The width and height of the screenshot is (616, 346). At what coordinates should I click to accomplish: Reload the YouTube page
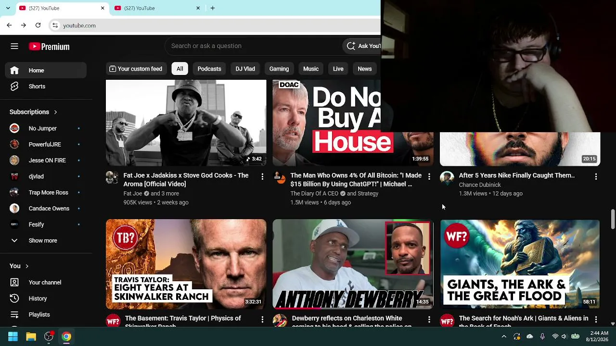coord(38,25)
